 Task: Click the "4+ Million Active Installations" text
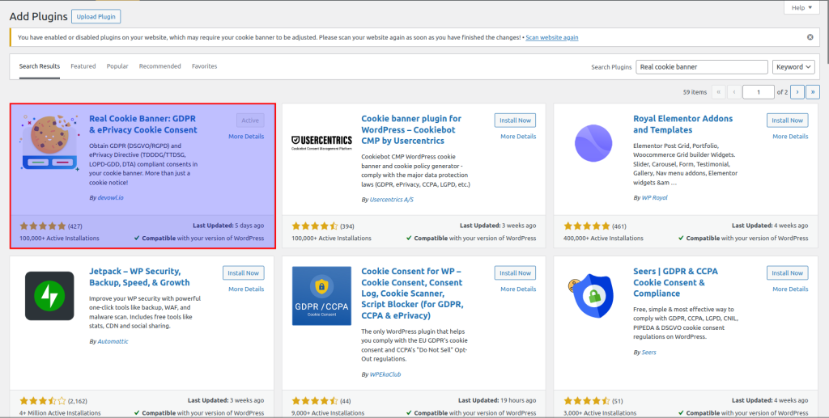(60, 412)
